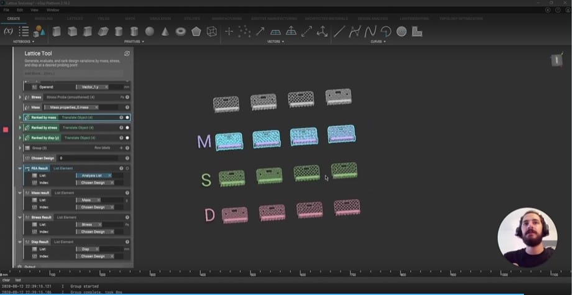
Task: Remove Mass properties_0.mass chip
Action: tap(96, 107)
